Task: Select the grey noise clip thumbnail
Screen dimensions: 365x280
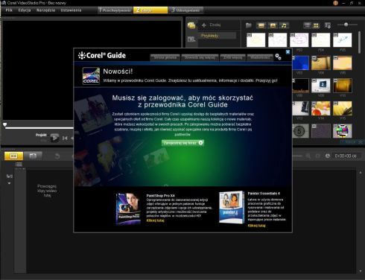Action: click(321, 131)
